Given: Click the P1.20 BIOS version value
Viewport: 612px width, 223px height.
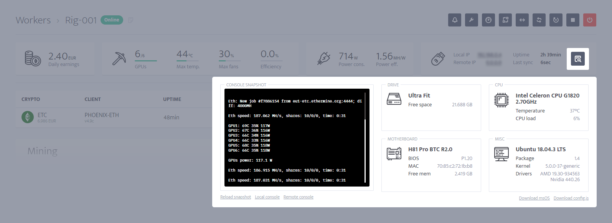Looking at the screenshot, I should pyautogui.click(x=467, y=159).
